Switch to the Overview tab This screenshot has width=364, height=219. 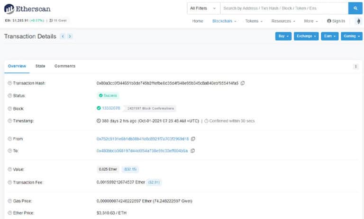click(17, 66)
